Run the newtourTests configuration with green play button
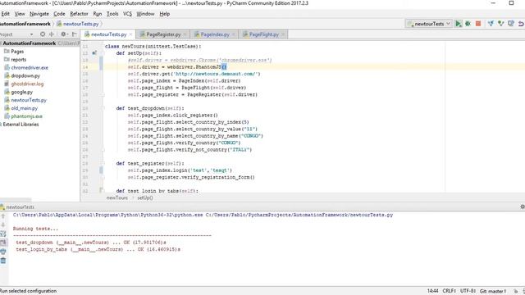525x295 pixels. (x=459, y=24)
